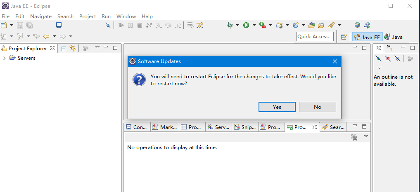This screenshot has height=192, width=420.
Task: Click Yes to restart Eclipse
Action: [x=277, y=107]
